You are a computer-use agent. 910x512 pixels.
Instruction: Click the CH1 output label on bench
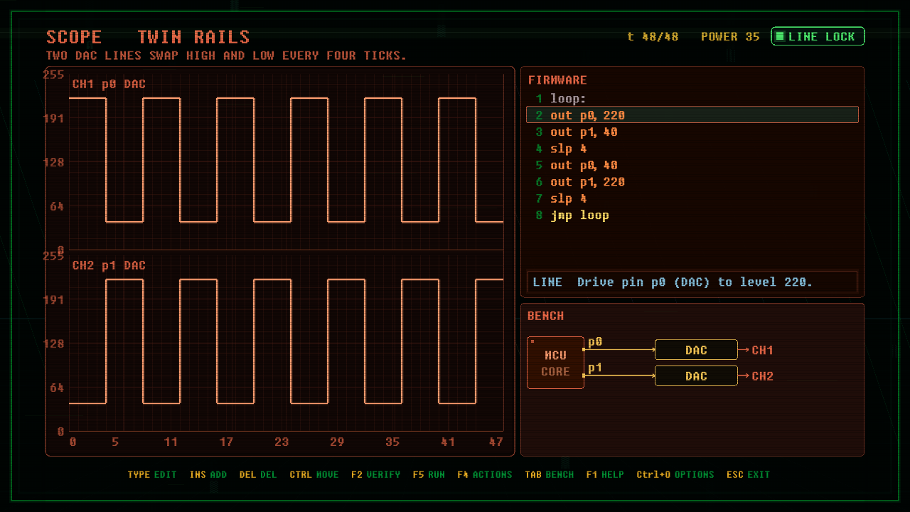763,350
